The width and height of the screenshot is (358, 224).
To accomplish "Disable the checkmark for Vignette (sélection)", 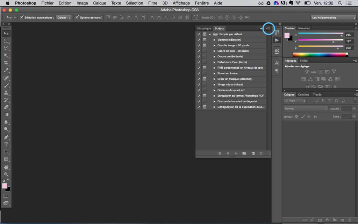I will point(199,40).
